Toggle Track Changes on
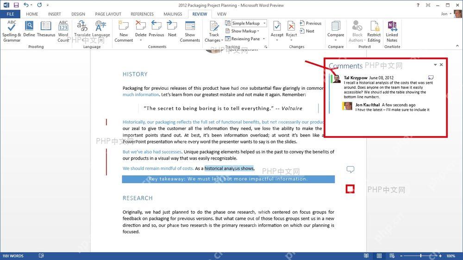This screenshot has width=463, height=260. click(x=214, y=31)
